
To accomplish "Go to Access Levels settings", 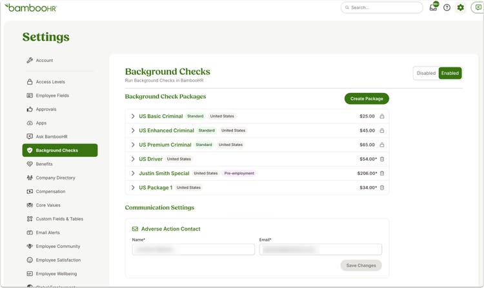I will (50, 82).
